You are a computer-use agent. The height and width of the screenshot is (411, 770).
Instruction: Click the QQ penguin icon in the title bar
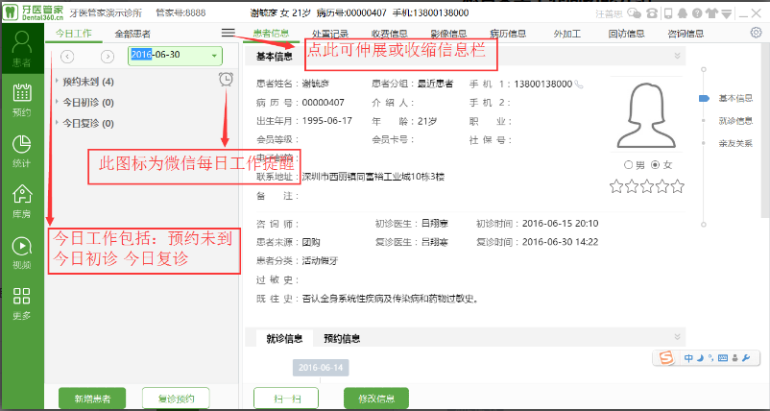[x=682, y=13]
